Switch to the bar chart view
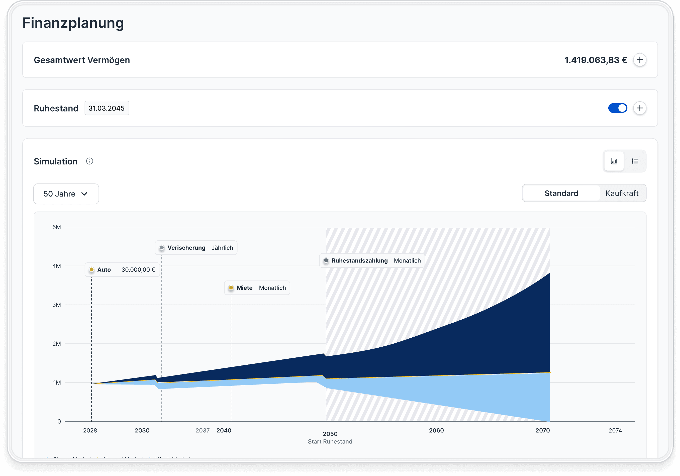This screenshot has width=680, height=476. 614,161
